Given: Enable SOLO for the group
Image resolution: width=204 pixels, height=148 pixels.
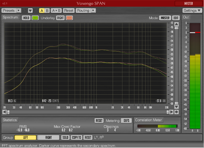Looking at the screenshot, I should pos(66,138).
